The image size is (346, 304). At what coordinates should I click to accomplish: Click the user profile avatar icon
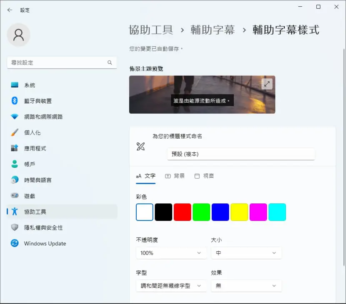coord(18,35)
